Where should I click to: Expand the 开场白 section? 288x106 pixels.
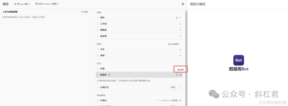[x=98, y=100]
